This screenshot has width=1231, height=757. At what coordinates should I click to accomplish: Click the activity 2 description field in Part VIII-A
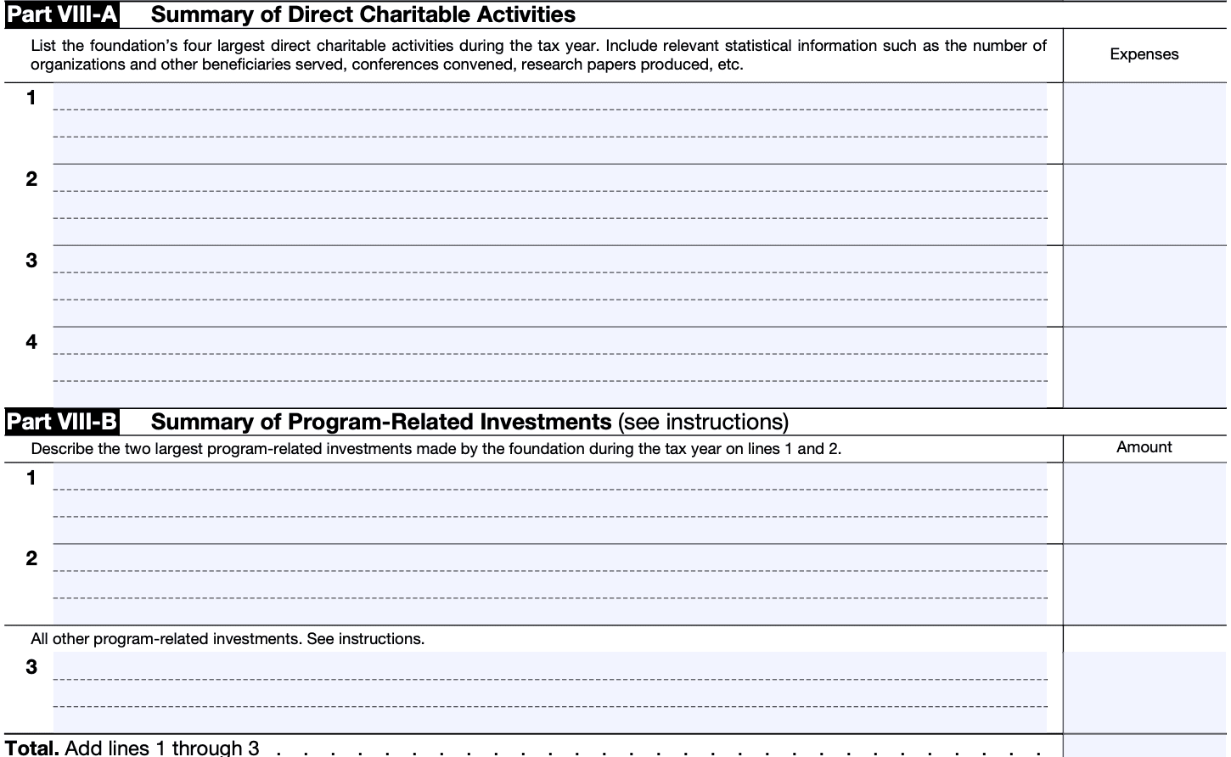pyautogui.click(x=550, y=205)
